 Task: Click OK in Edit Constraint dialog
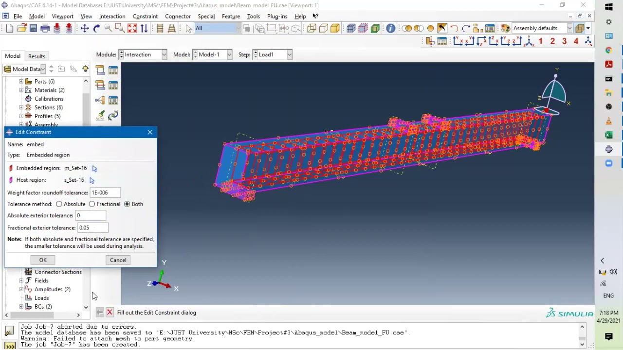43,260
